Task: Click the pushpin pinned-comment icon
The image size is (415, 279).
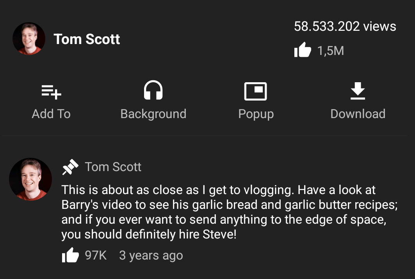Action: [70, 167]
